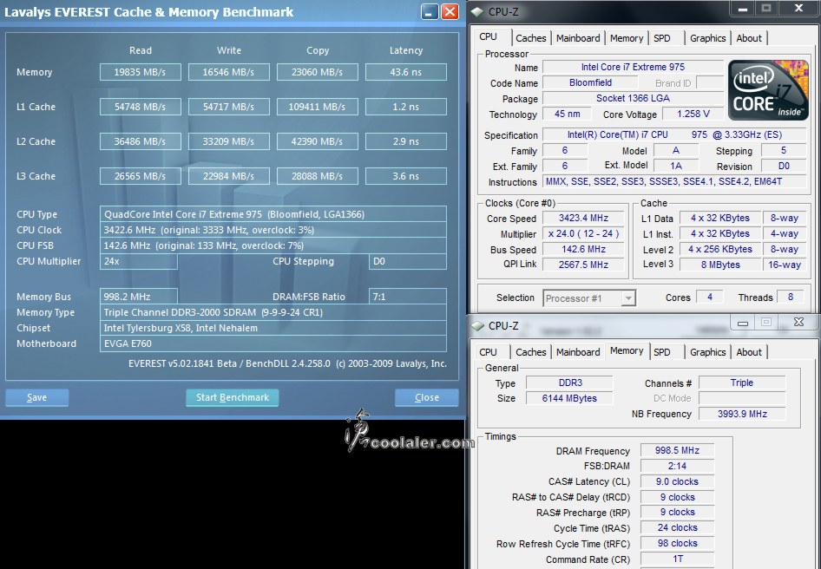This screenshot has height=569, width=821.
Task: Click the CPU-Z icon in the processor window title bar
Action: 477,11
